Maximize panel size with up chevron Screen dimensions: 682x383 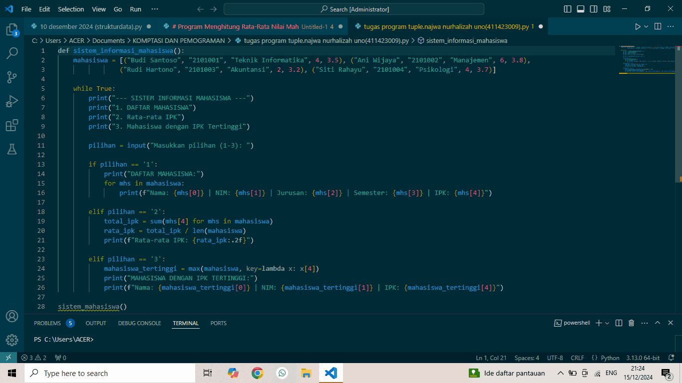click(x=658, y=323)
